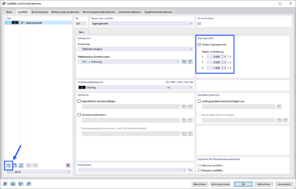Toggle the Zu berechnen checkbox
296x189 pixels.
[199, 24]
